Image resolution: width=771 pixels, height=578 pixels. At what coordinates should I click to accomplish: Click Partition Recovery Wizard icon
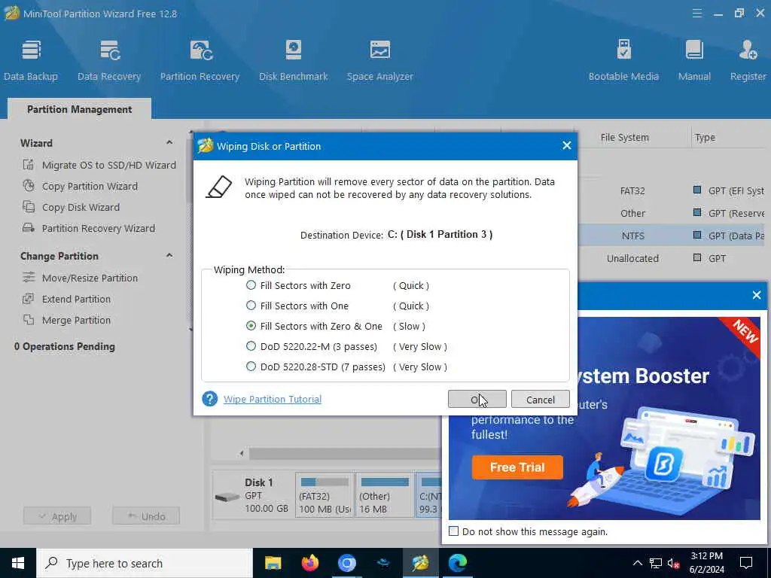point(29,228)
